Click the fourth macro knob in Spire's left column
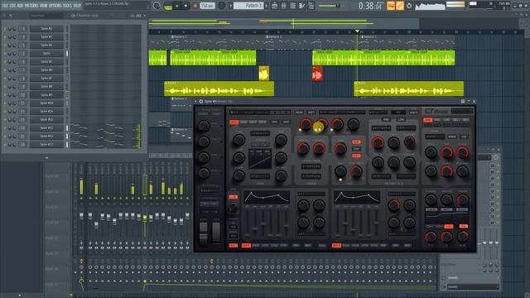The image size is (530, 298). point(204,173)
